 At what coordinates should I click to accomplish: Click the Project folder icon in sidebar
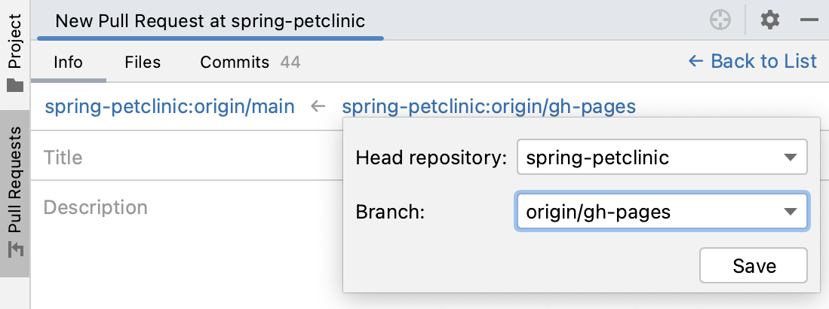point(15,85)
